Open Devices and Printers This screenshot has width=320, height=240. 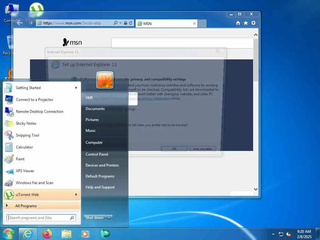pyautogui.click(x=102, y=165)
